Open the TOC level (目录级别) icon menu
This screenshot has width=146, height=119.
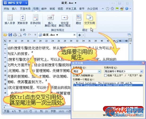pyautogui.click(x=36, y=17)
